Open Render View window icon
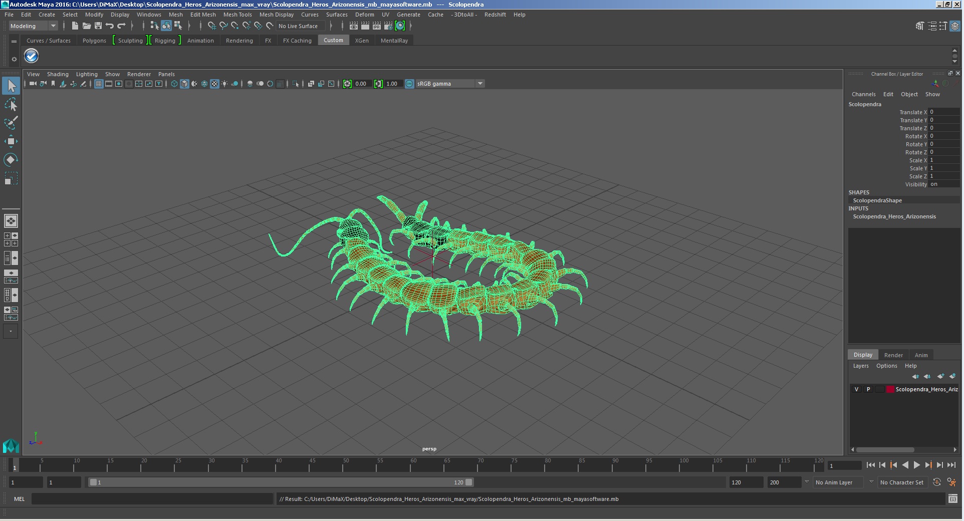 tap(354, 26)
